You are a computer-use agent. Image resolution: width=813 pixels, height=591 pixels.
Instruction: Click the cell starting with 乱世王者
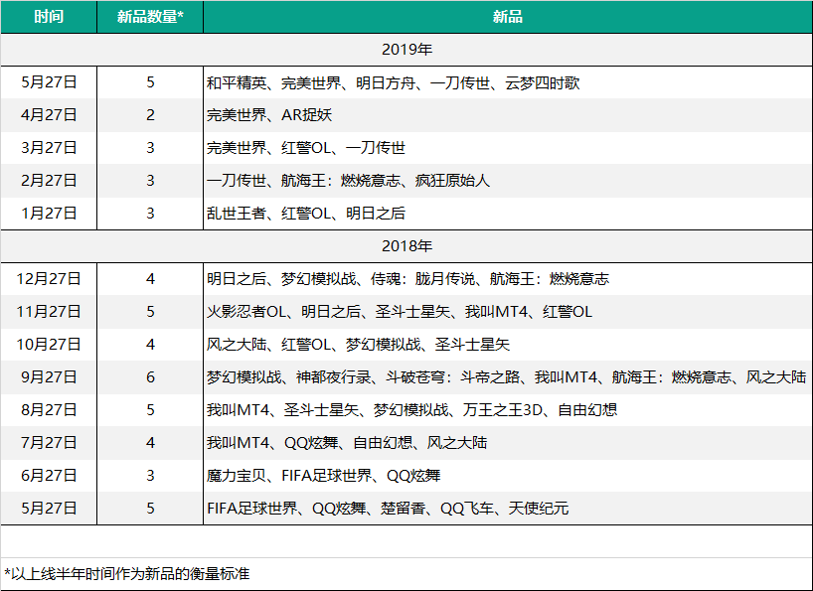tap(508, 214)
